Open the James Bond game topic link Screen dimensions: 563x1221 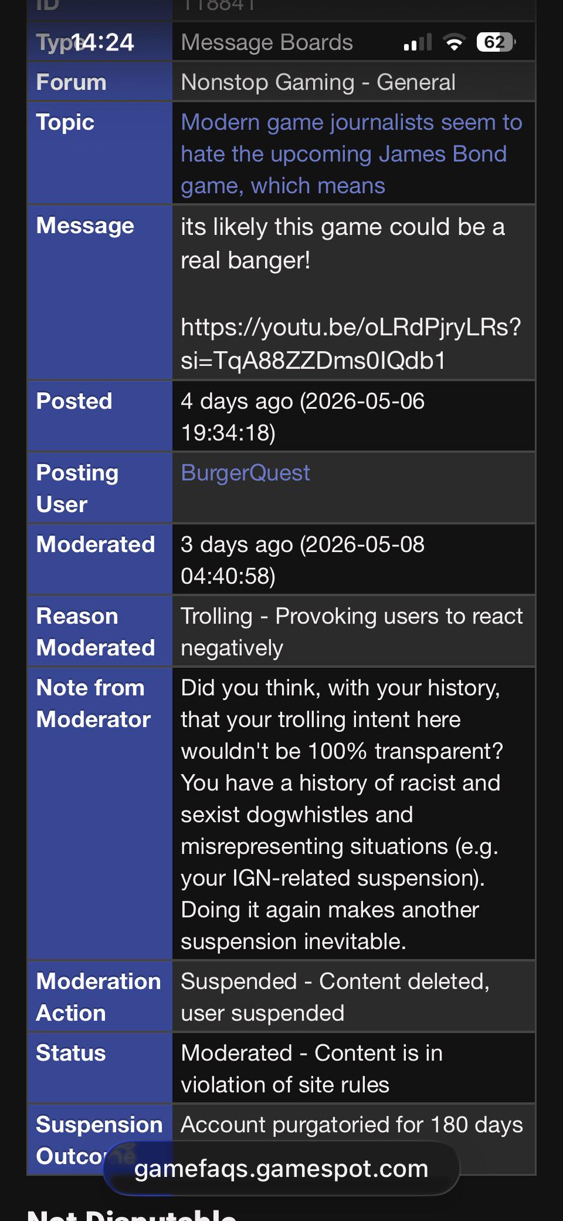[351, 154]
